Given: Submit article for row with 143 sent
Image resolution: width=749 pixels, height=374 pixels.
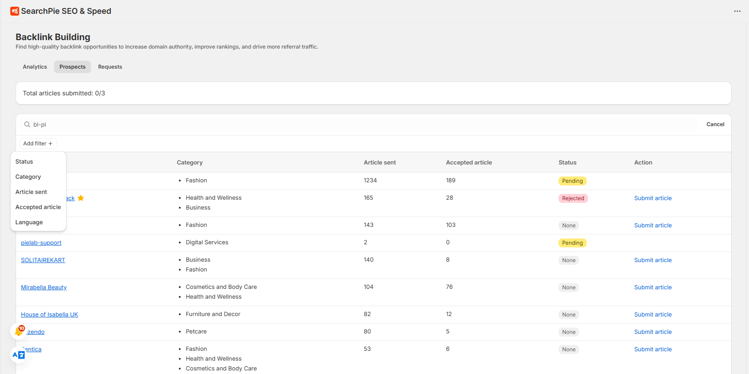Looking at the screenshot, I should coord(653,226).
